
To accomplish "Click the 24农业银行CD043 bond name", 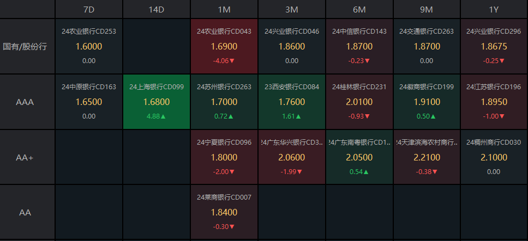I will (x=224, y=32).
